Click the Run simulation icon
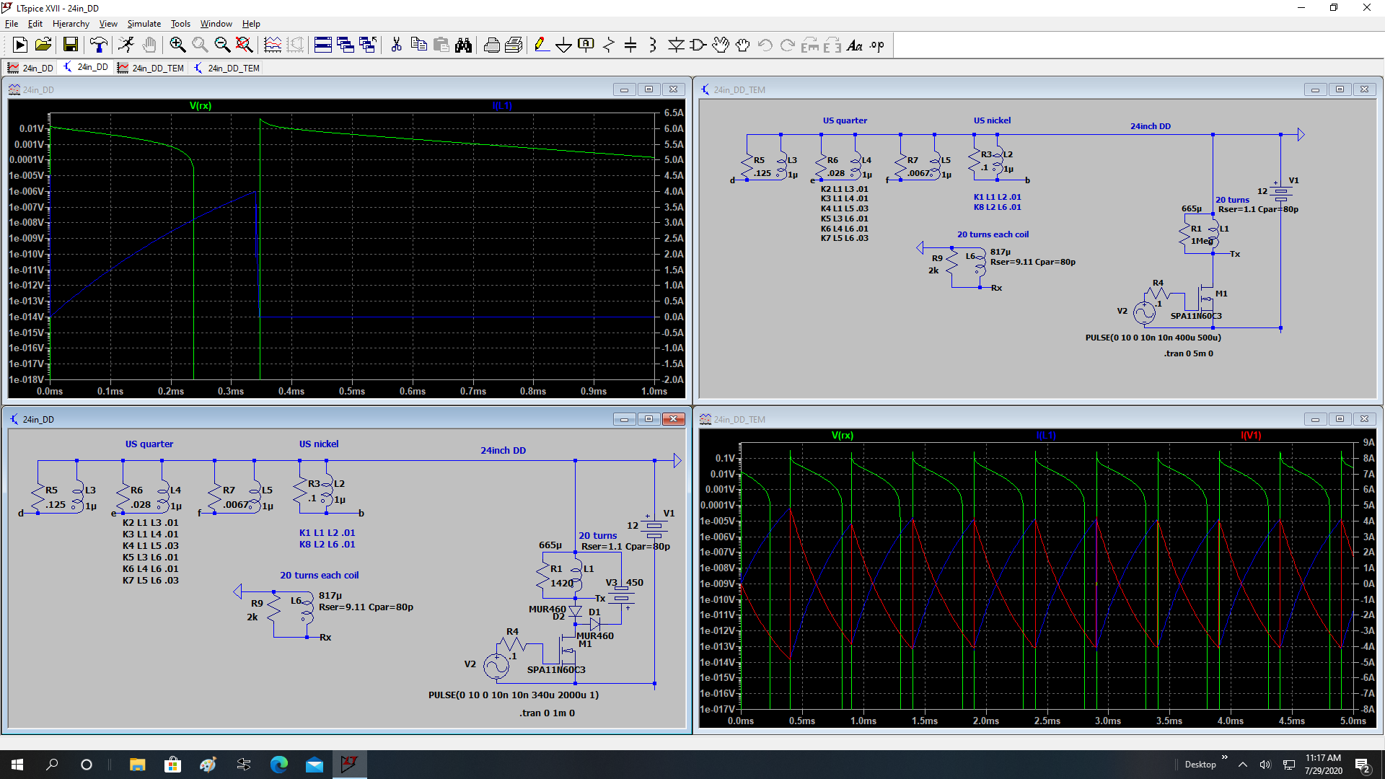Screen dimensions: 1385x779 point(126,45)
